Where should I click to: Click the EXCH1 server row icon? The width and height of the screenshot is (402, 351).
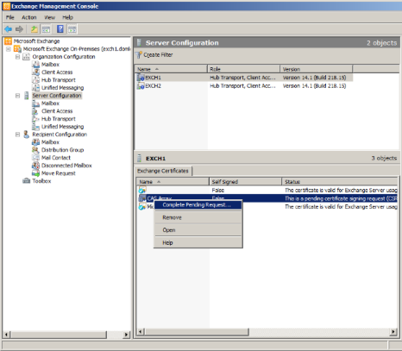[141, 78]
